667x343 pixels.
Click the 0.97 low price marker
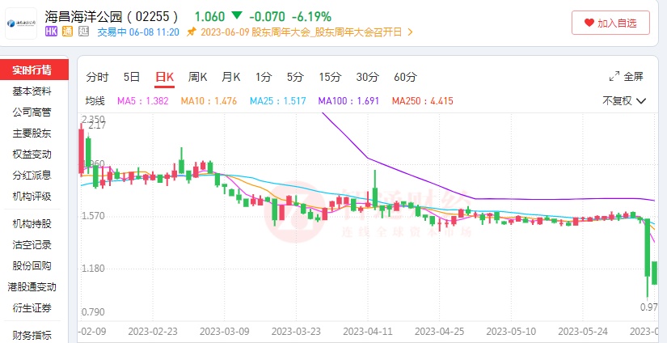click(x=648, y=307)
